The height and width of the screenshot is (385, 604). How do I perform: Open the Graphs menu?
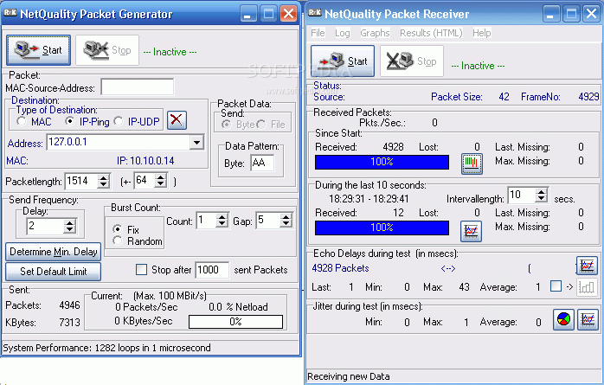click(x=375, y=33)
